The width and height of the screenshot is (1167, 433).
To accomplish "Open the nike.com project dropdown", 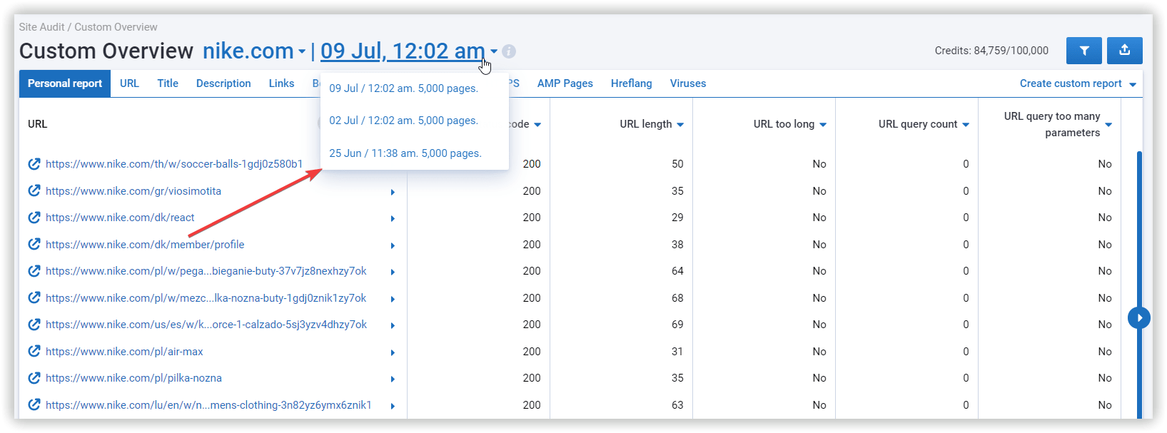I will pos(254,51).
